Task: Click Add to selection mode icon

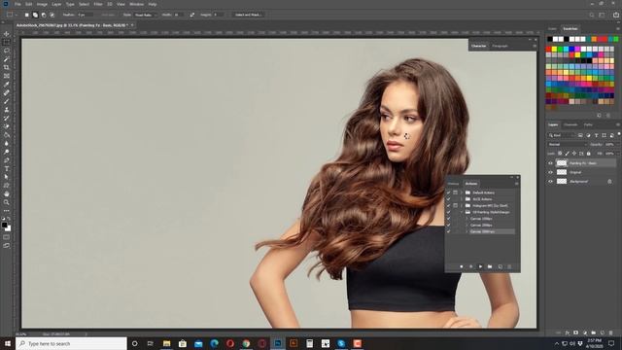Action: click(x=35, y=15)
